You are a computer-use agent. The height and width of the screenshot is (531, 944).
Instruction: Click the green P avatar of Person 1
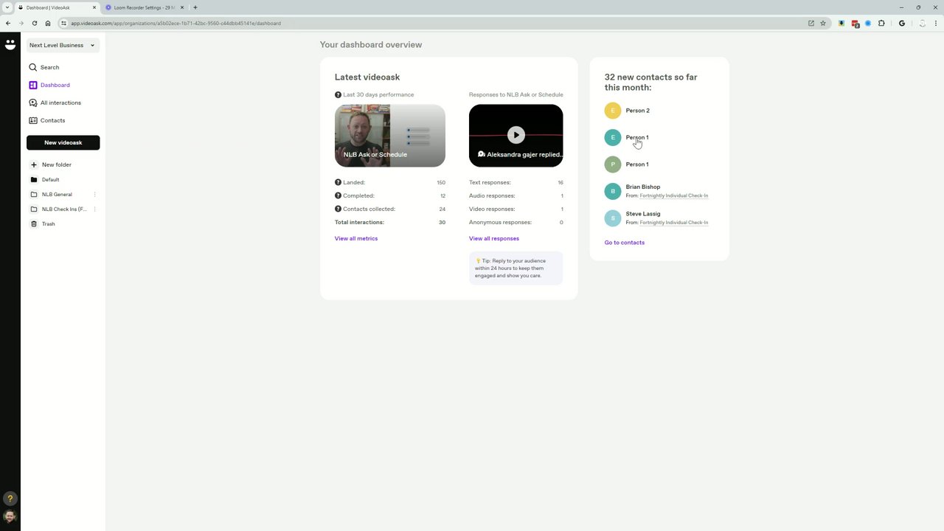[x=613, y=164]
